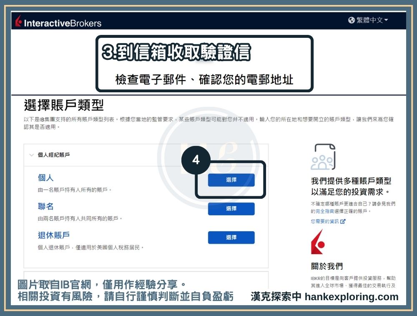Click the 我們提供多種賬戶類型 heading

coord(351,186)
